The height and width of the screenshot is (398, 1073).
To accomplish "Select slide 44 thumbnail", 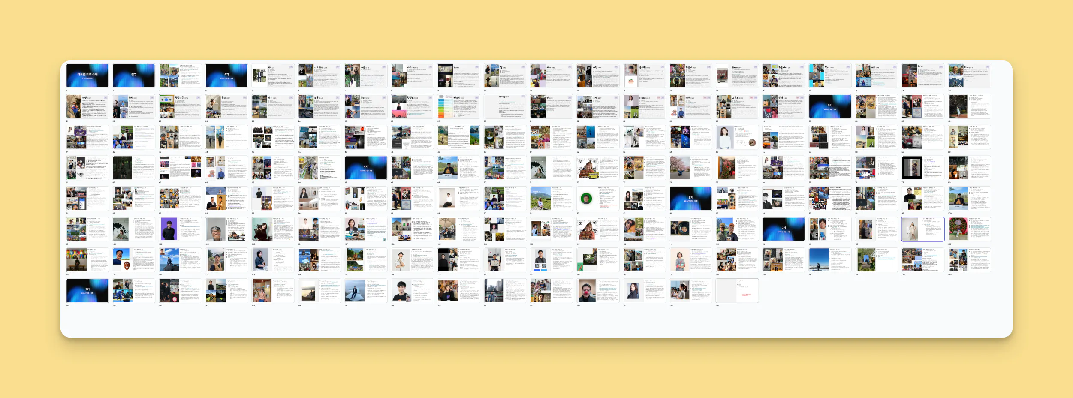I will (x=226, y=137).
